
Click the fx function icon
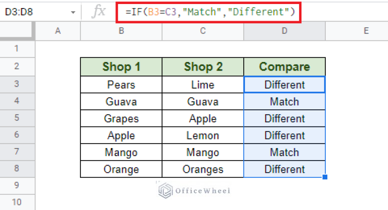pos(99,12)
